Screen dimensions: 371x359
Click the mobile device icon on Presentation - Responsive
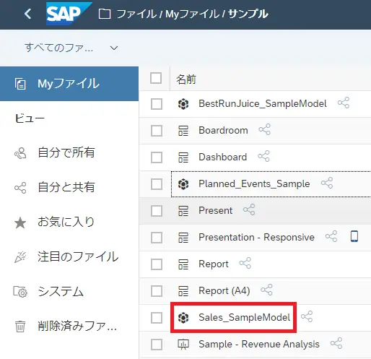(354, 236)
